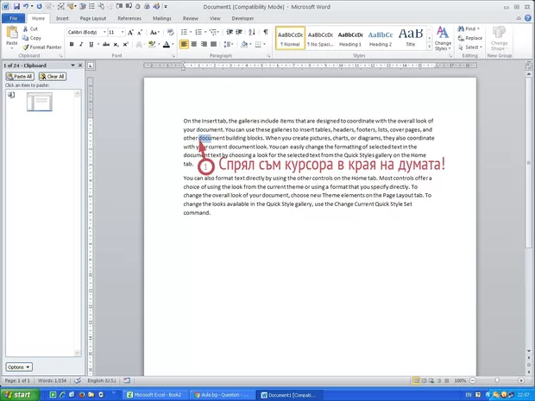Expand the clipboard Options dropdown
Viewport: 535px width, 401px height.
[18, 367]
